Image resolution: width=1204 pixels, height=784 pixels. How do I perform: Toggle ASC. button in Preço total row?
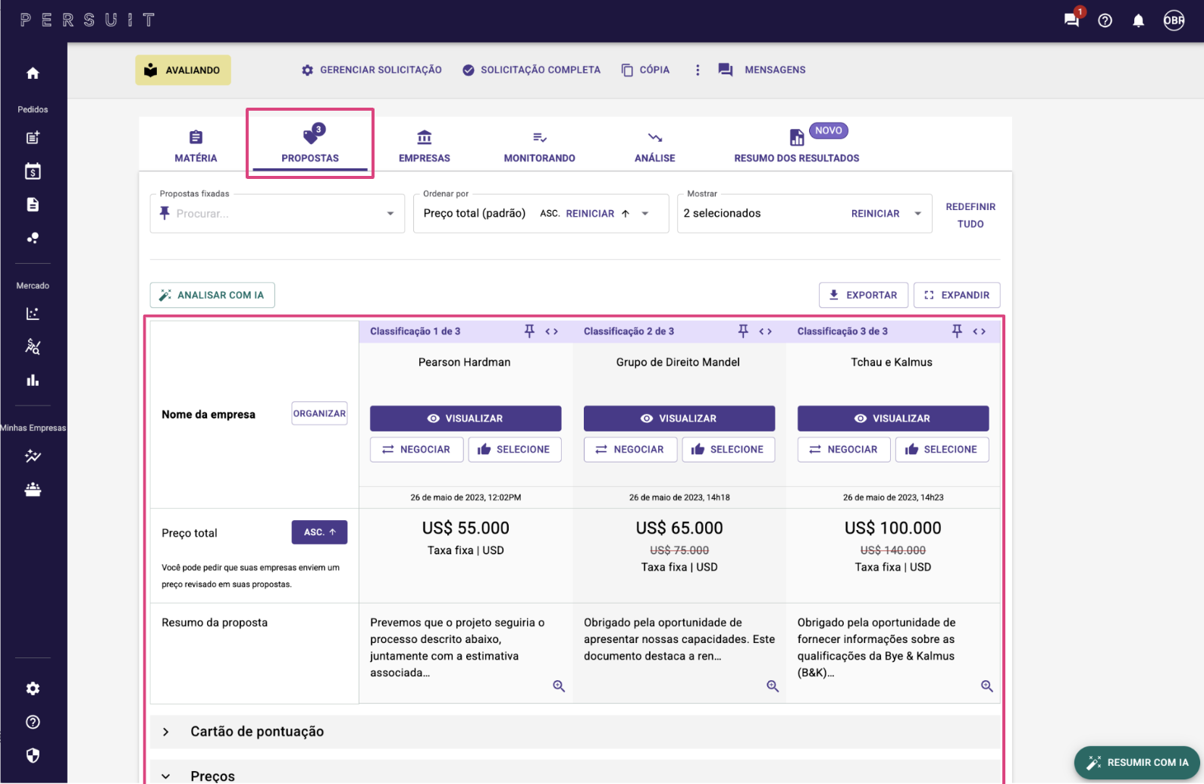click(x=319, y=532)
